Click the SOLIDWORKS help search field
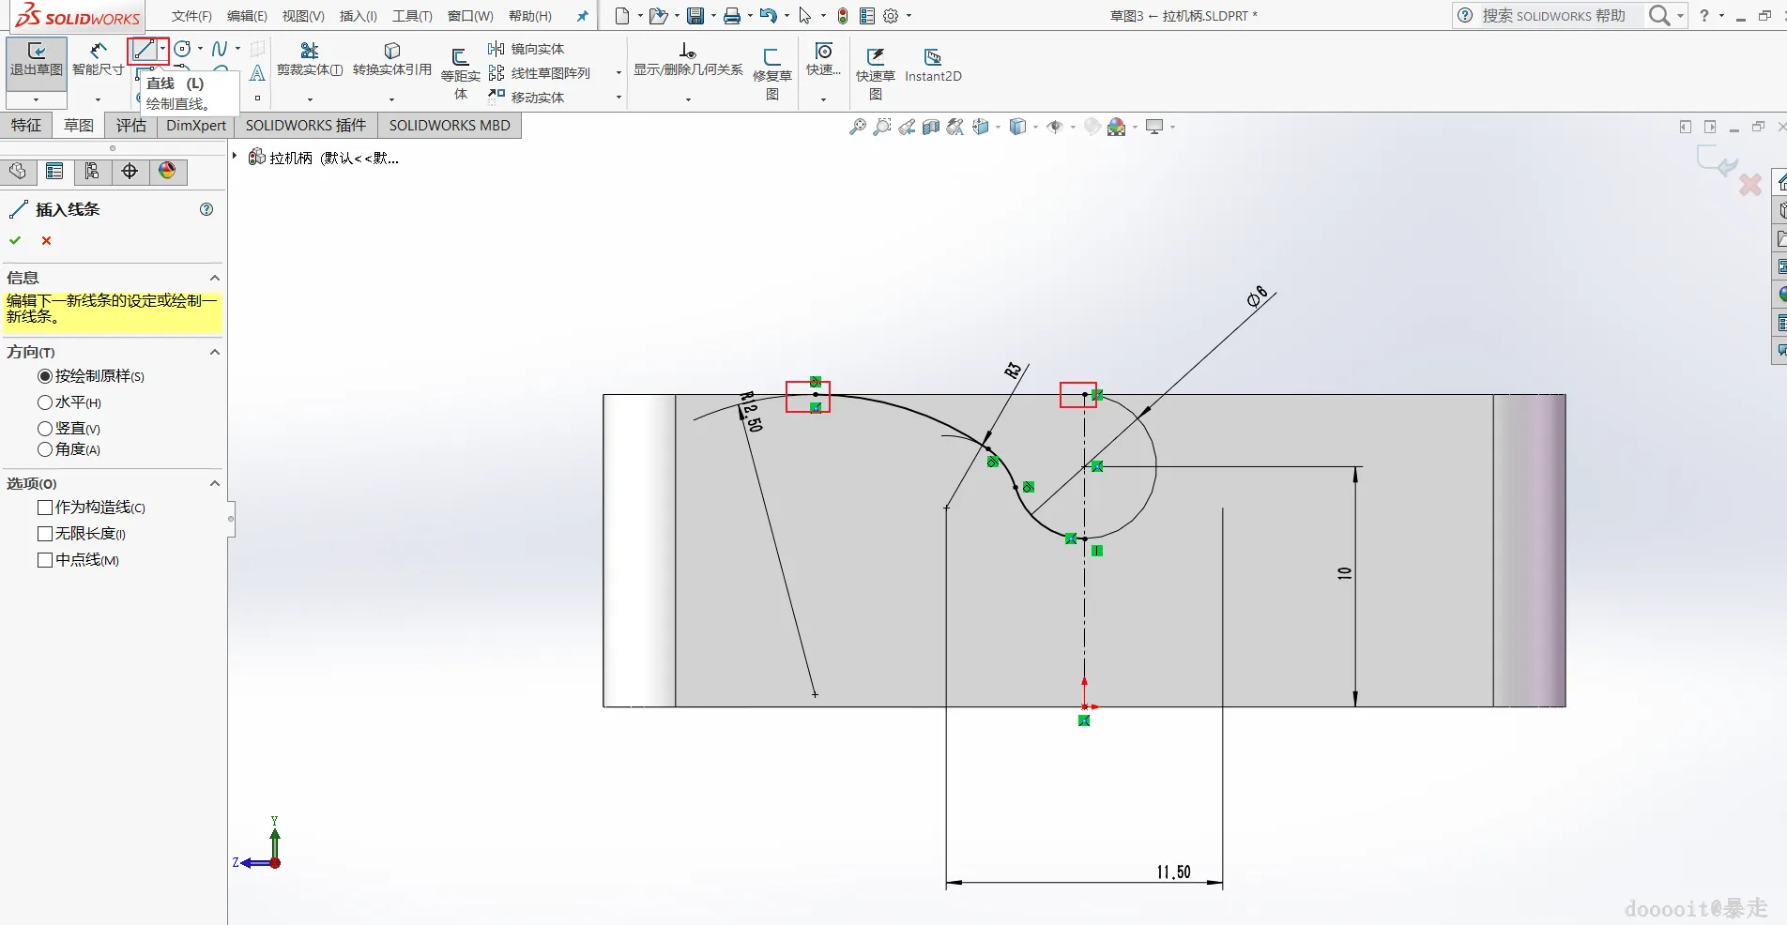 [x=1552, y=16]
